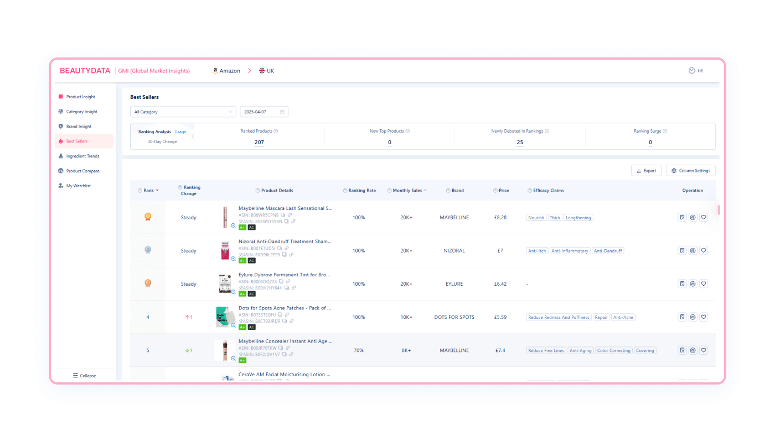Open link icon next to ASIN B000SDQ224
This screenshot has width=775, height=442.
[288, 281]
